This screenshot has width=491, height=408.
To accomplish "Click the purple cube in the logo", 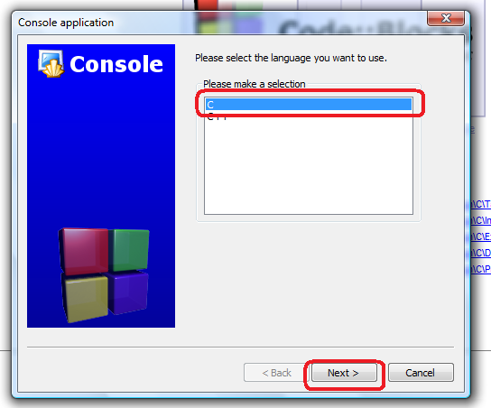I will (x=128, y=292).
